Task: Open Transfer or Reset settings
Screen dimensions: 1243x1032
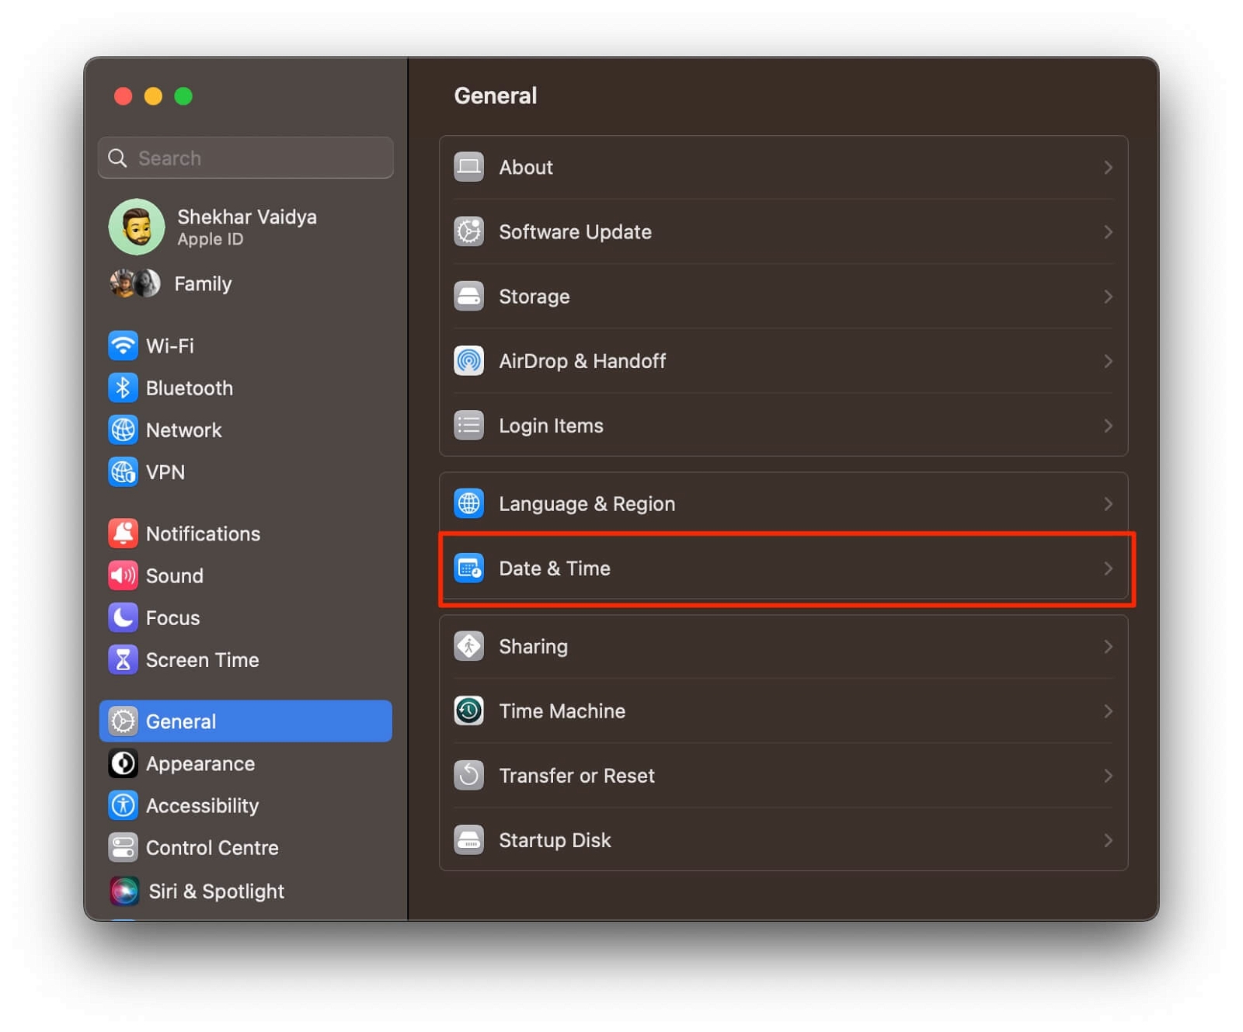Action: (576, 776)
